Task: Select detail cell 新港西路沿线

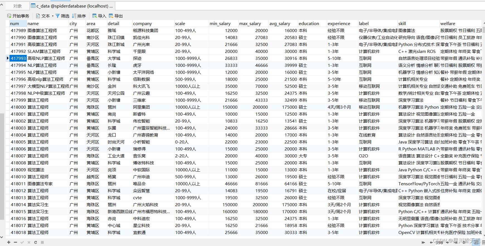Action: [x=120, y=211]
